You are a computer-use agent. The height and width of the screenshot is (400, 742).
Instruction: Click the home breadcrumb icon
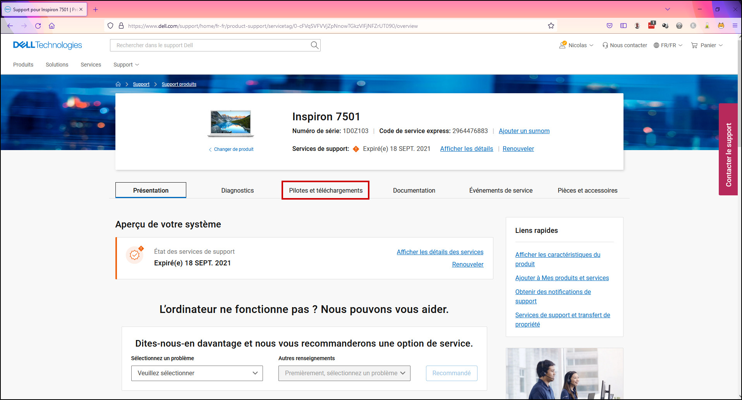(x=118, y=84)
